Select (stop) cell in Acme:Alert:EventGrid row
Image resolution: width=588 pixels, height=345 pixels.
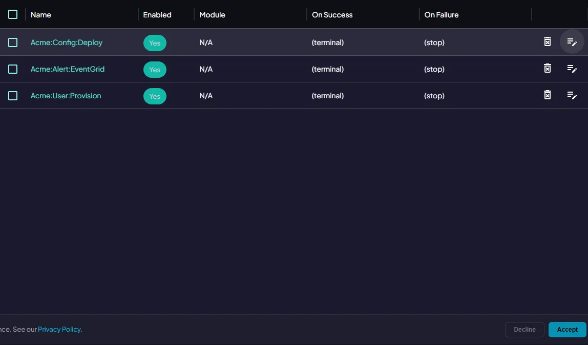[x=434, y=69]
